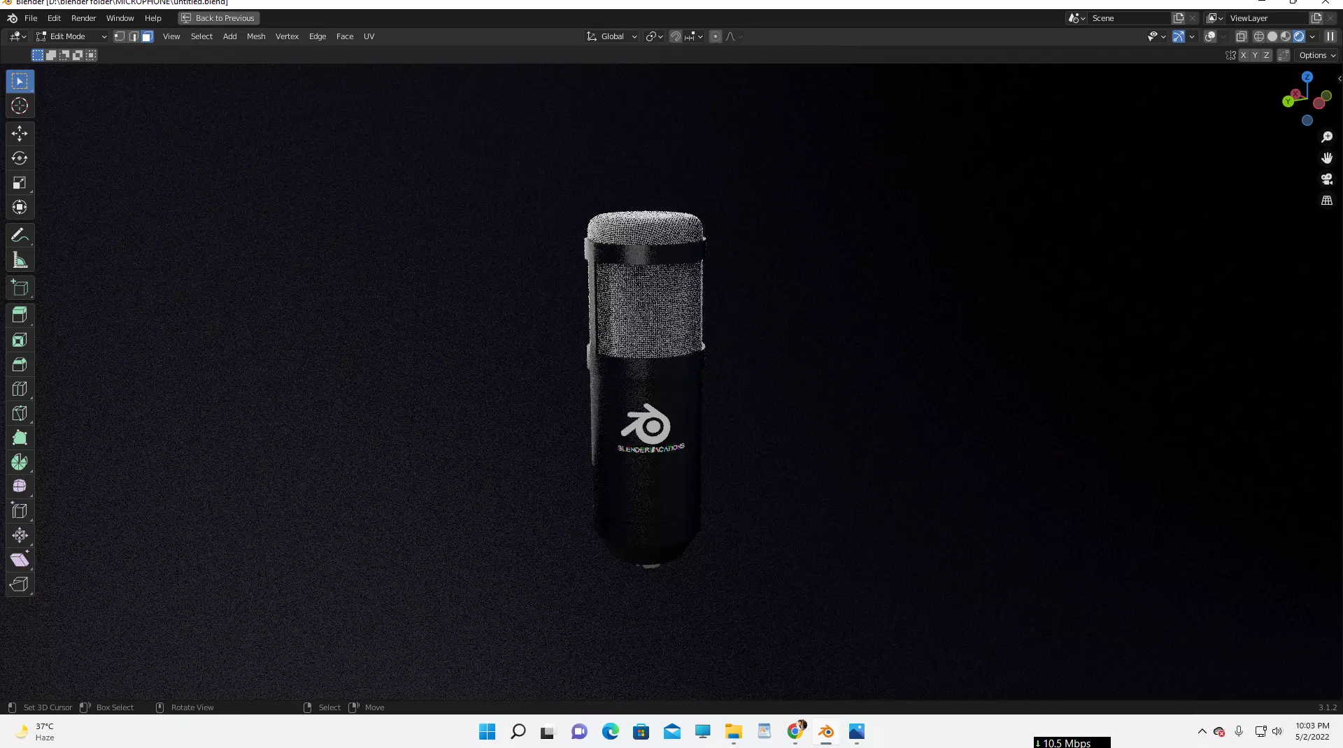Select the Measure ruler tool
Screen dimensions: 1343x748
click(20, 260)
